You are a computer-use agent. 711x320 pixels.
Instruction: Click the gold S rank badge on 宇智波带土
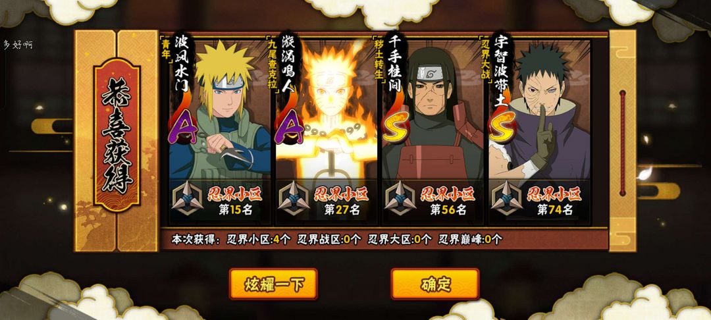click(x=502, y=126)
